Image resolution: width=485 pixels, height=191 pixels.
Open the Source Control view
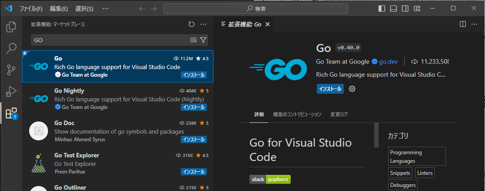[11, 70]
